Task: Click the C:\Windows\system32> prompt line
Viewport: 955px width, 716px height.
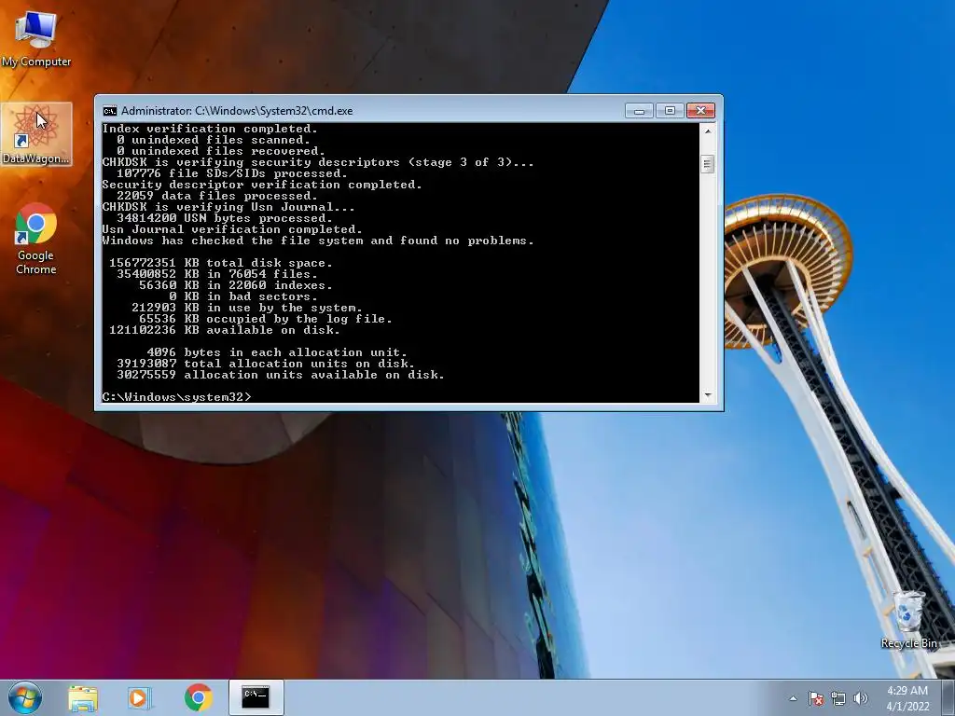Action: coord(176,397)
